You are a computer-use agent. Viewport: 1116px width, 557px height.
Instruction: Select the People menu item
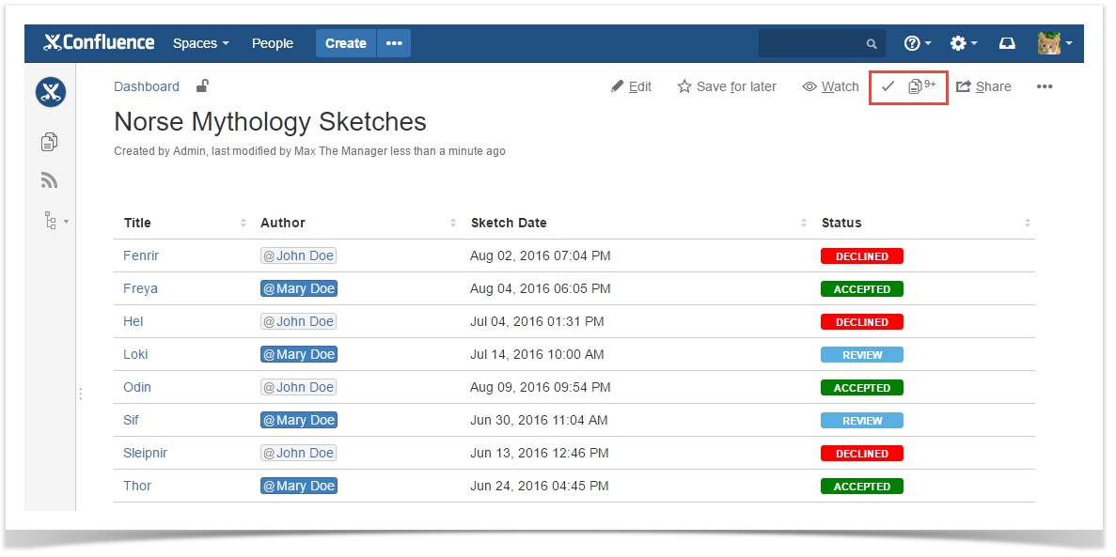[x=272, y=42]
